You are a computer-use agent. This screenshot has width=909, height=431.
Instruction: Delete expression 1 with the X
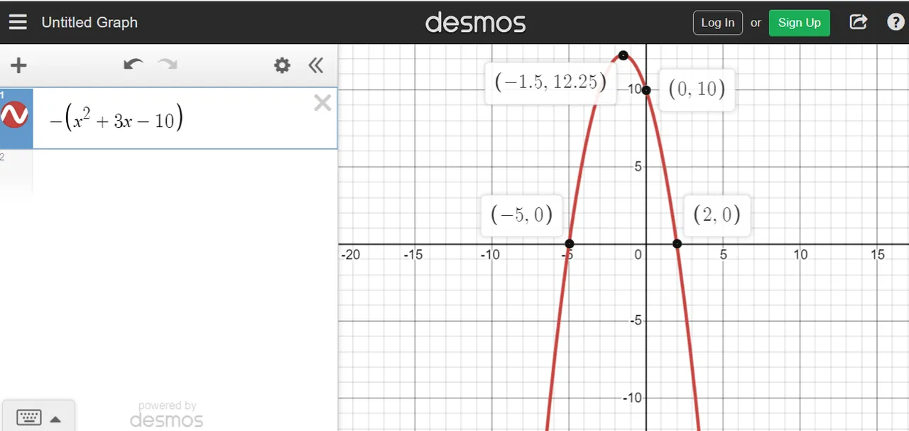(322, 103)
